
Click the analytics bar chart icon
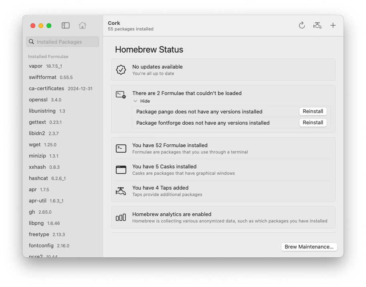point(121,217)
